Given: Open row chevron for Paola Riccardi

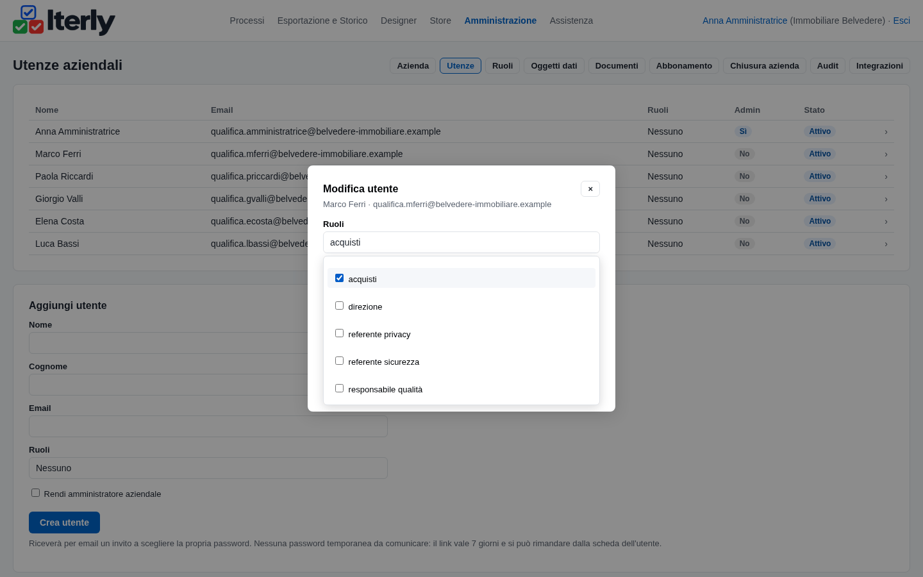Looking at the screenshot, I should click(x=886, y=176).
